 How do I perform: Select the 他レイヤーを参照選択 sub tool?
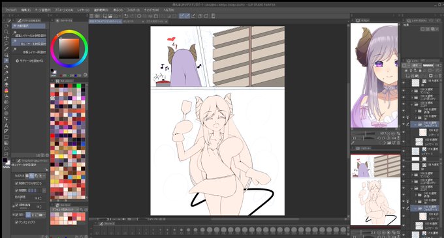[x=29, y=43]
